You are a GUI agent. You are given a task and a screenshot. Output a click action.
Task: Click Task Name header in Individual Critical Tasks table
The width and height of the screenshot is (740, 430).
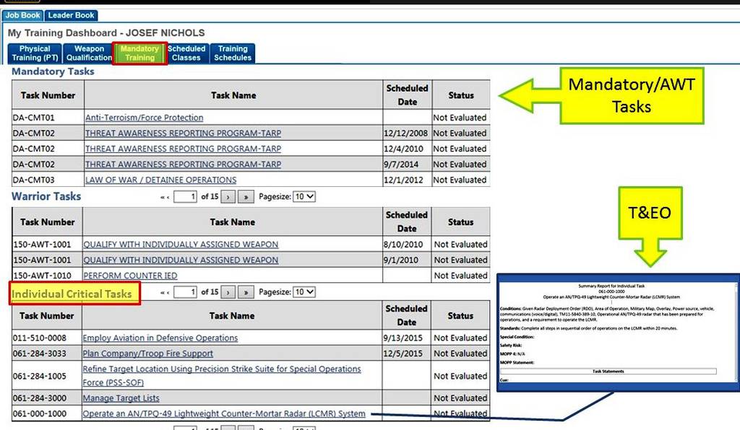(x=232, y=315)
